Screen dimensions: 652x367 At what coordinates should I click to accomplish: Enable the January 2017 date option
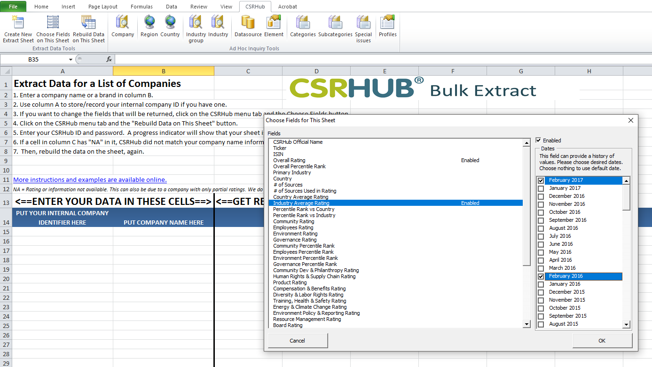click(x=541, y=188)
